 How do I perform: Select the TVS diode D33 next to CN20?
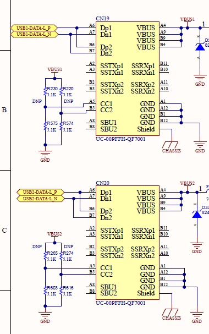tap(197, 214)
